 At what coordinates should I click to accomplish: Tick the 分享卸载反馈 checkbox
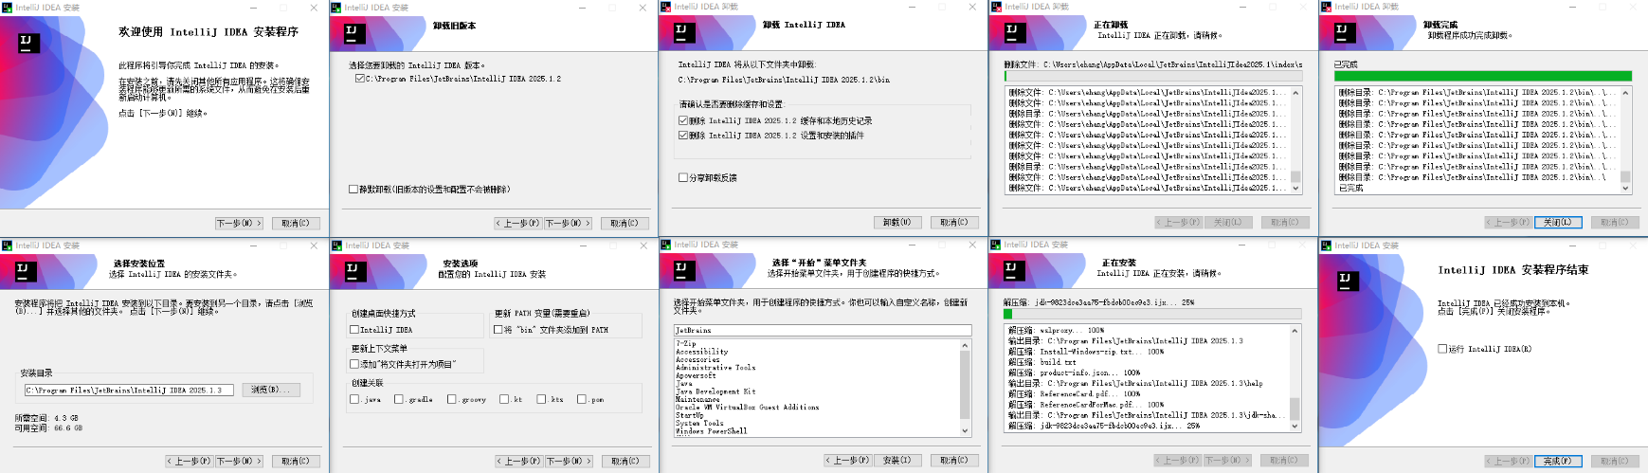pos(683,177)
